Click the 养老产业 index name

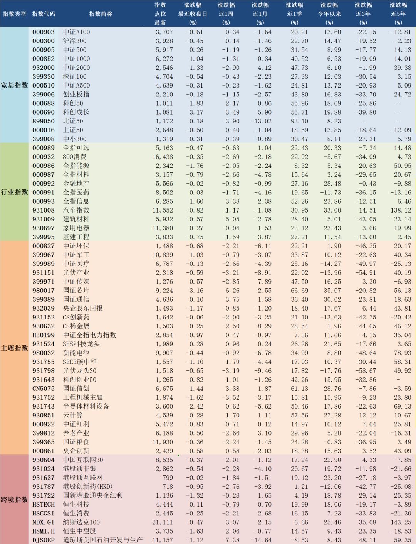tap(76, 433)
